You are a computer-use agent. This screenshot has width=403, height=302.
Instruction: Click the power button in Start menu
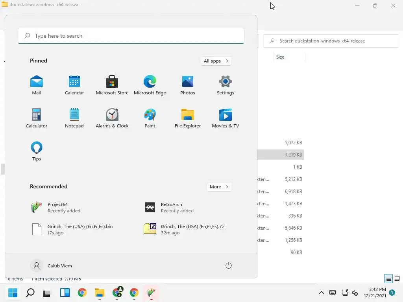point(229,265)
